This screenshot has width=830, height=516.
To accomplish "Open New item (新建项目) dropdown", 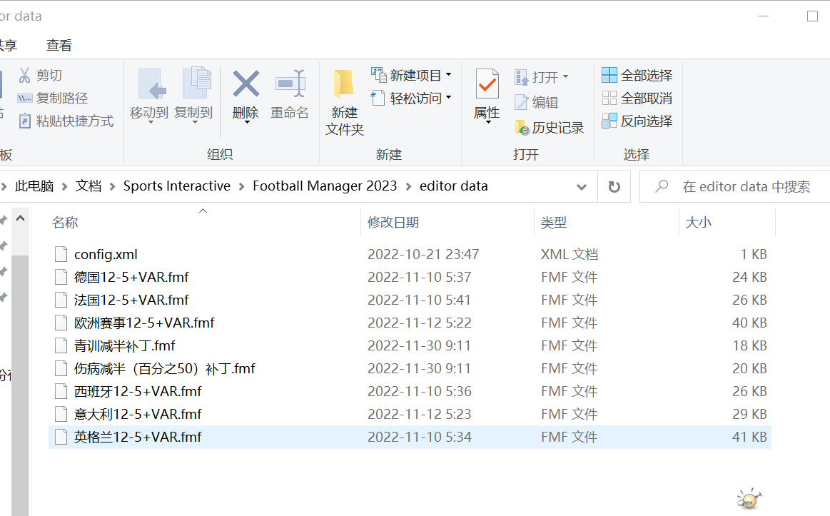I will pyautogui.click(x=411, y=75).
